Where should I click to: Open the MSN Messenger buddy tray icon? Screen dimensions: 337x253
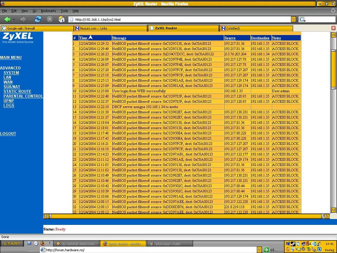coord(288,249)
